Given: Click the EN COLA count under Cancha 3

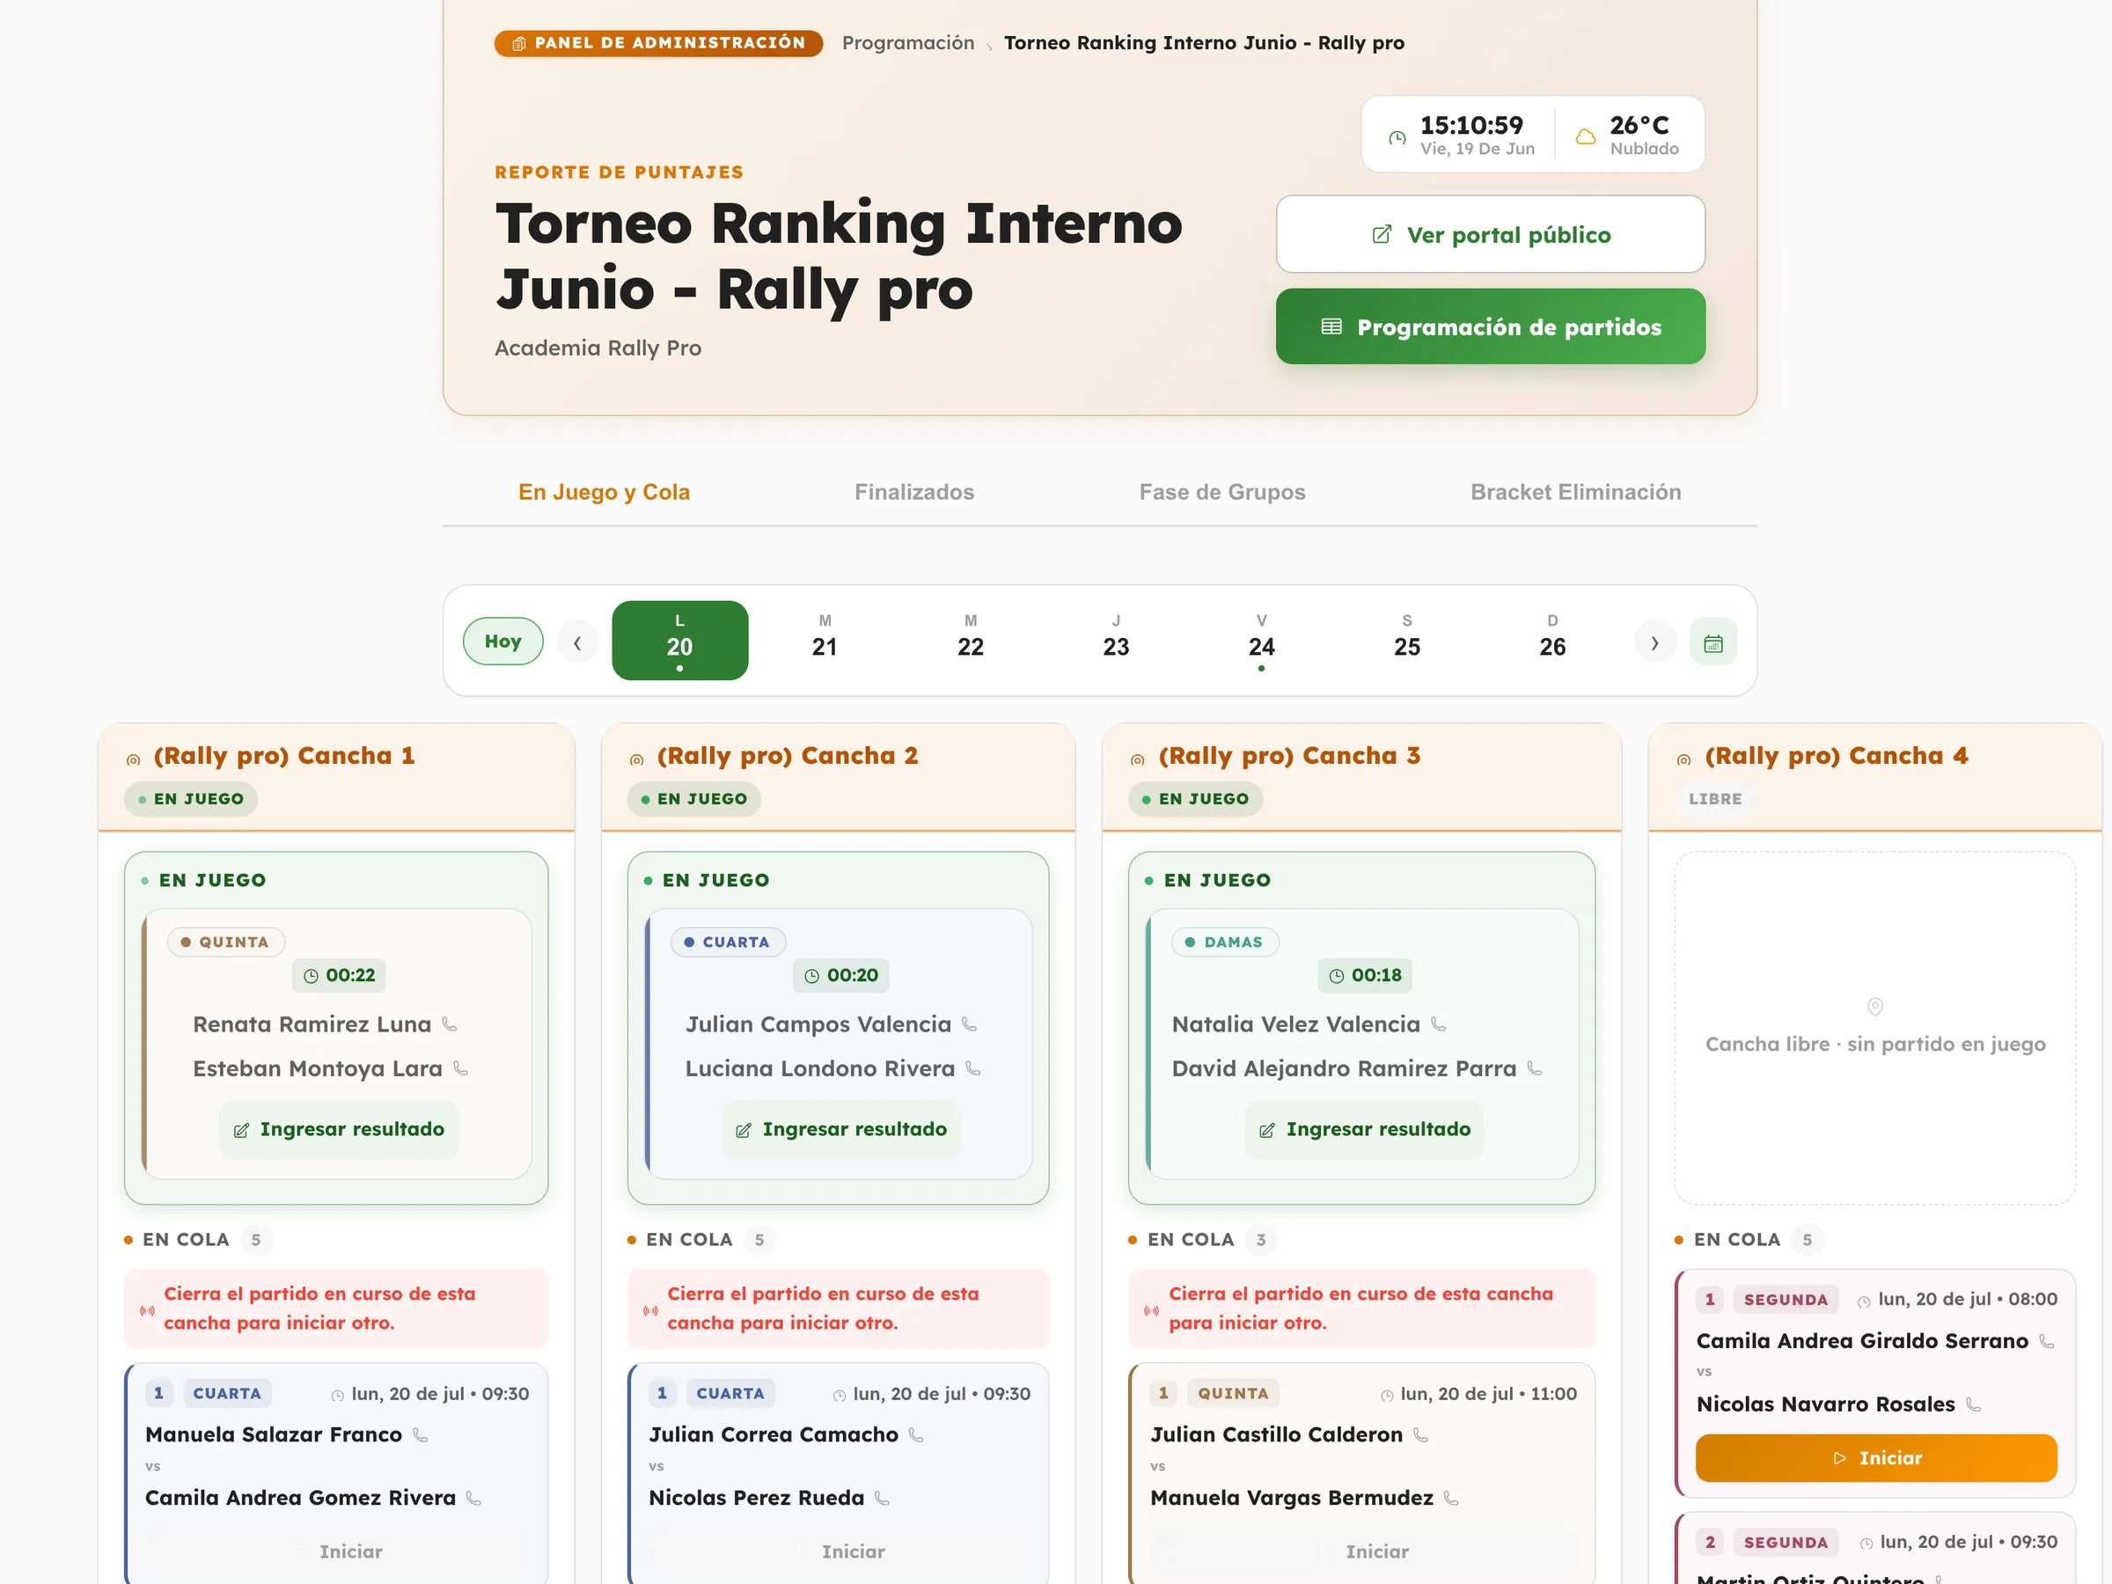Looking at the screenshot, I should [1261, 1239].
